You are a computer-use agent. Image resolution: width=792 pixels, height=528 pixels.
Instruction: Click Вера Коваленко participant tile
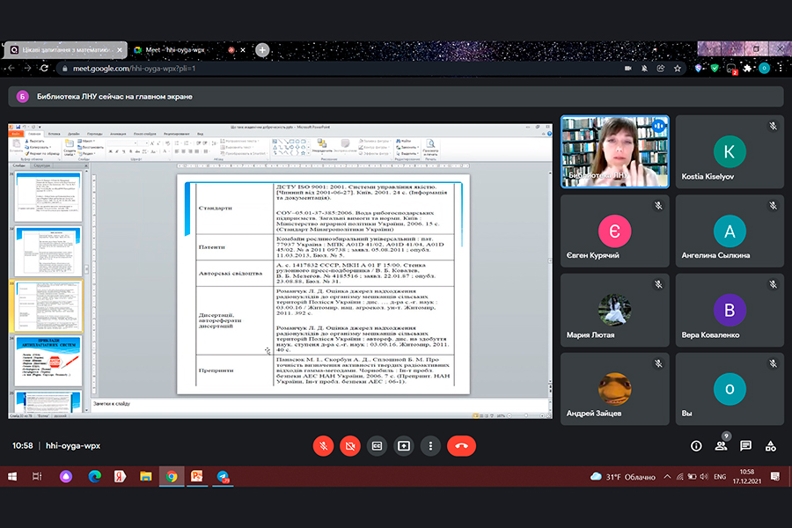pyautogui.click(x=730, y=310)
